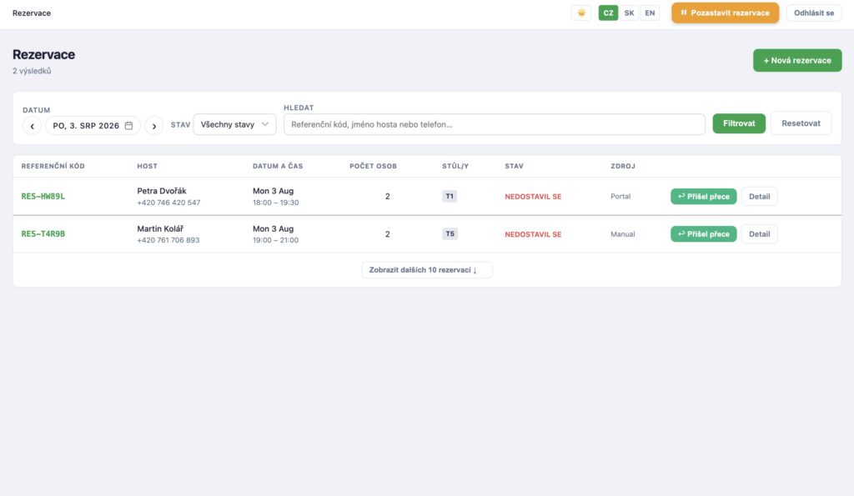Open the Všechny stavy status dropdown

(234, 124)
